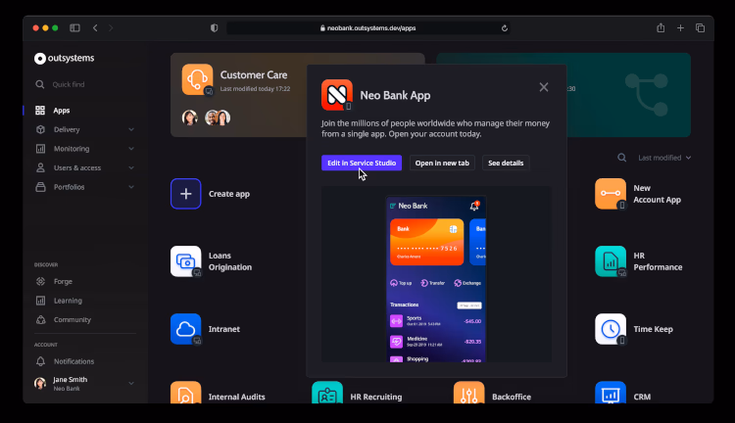The image size is (735, 423).
Task: Open Notifications in the Account section
Action: click(x=73, y=361)
